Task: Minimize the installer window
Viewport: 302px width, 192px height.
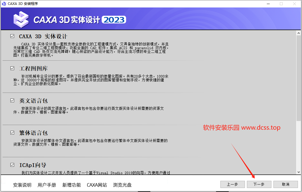Action: coord(267,4)
